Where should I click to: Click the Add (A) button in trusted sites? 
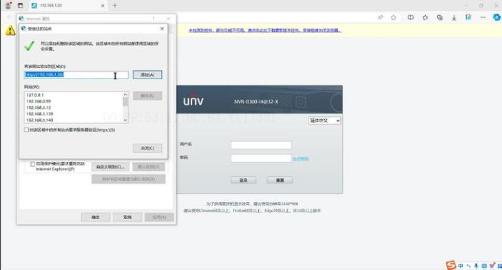[x=147, y=74]
